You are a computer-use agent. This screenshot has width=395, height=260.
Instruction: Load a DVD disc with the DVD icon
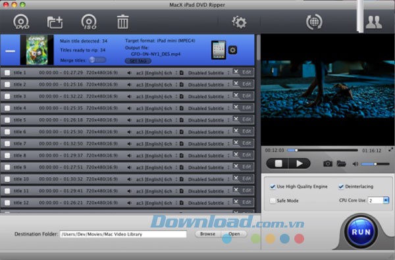pos(21,22)
